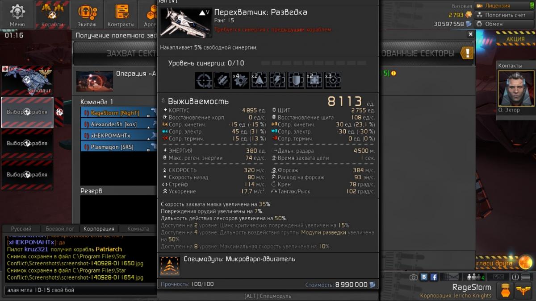
Task: Open the VKontakte share icon
Action: coord(424,277)
